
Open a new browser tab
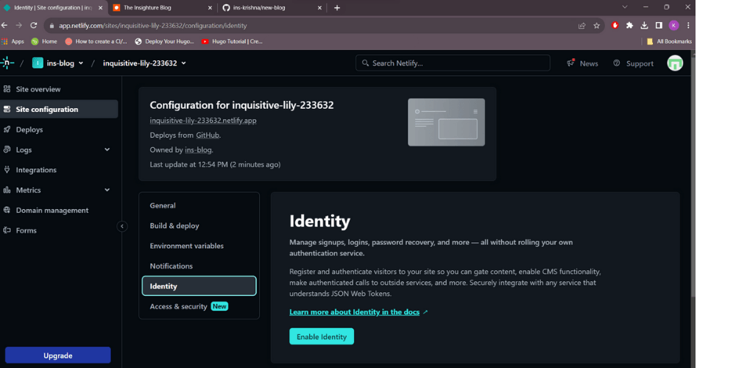[337, 7]
